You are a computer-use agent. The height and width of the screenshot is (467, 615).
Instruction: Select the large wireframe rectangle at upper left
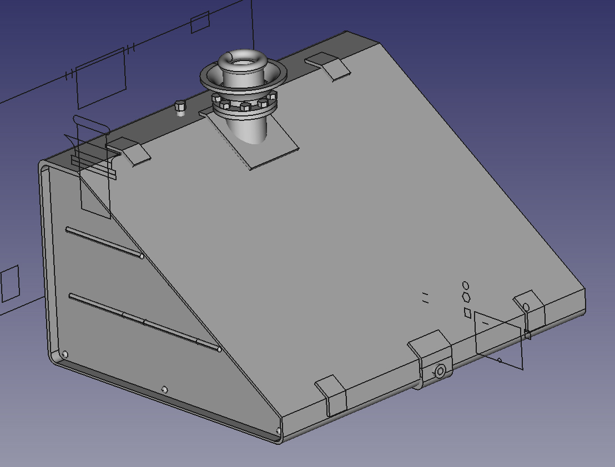coord(101,78)
